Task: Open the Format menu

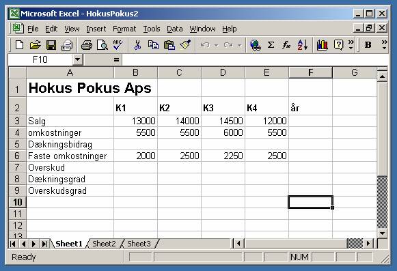Action: click(x=124, y=29)
